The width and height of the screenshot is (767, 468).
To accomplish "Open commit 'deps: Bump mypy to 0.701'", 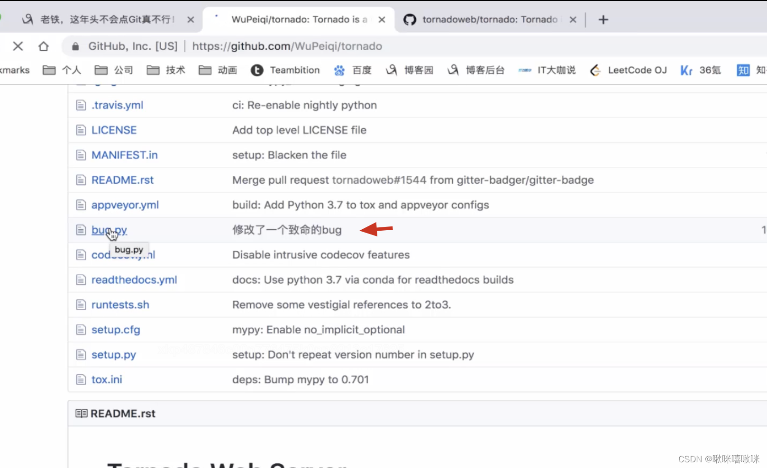I will pyautogui.click(x=300, y=379).
